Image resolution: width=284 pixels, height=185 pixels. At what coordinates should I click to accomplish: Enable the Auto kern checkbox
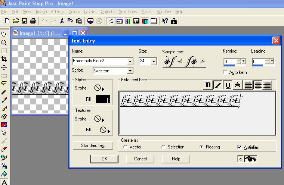(225, 72)
